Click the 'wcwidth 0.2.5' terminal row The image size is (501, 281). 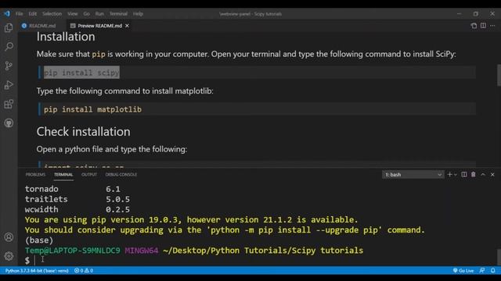coord(77,209)
